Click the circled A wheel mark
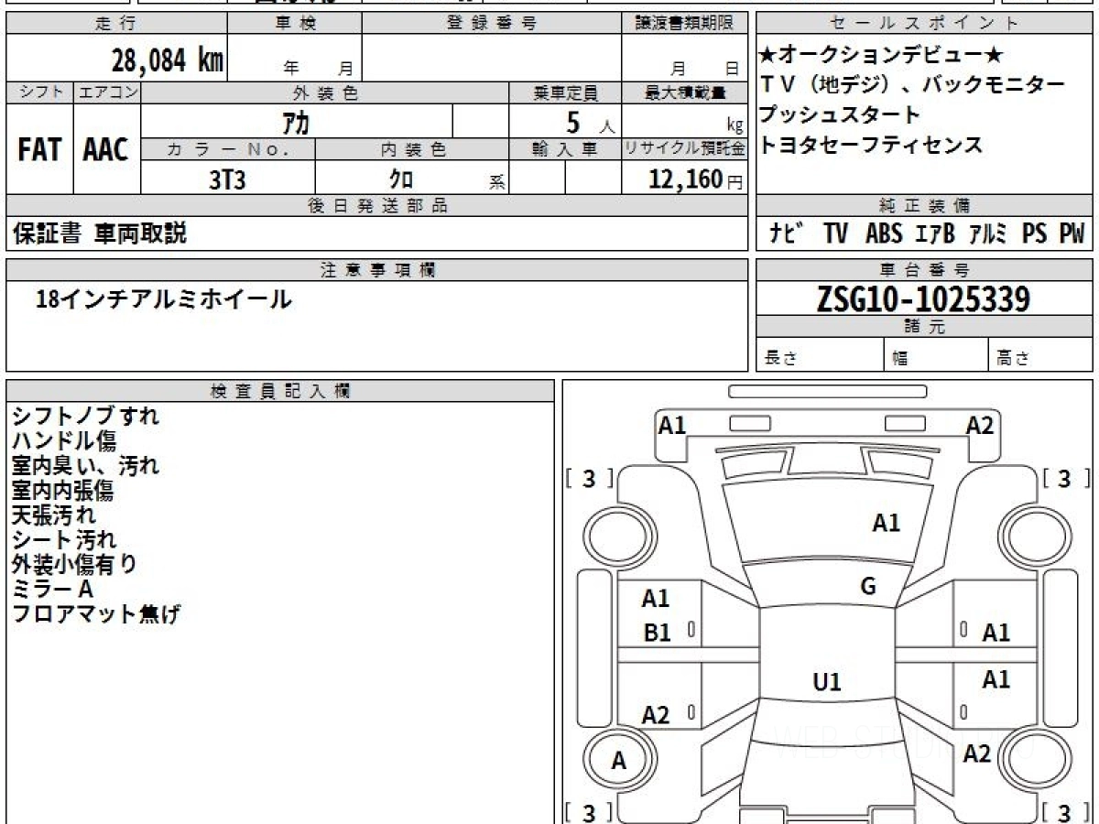 (x=619, y=760)
